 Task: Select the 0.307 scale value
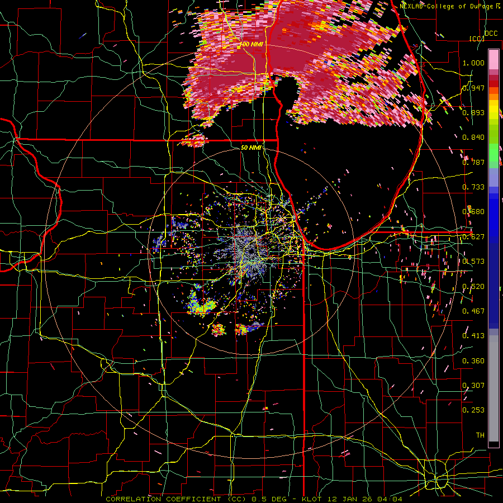point(473,386)
